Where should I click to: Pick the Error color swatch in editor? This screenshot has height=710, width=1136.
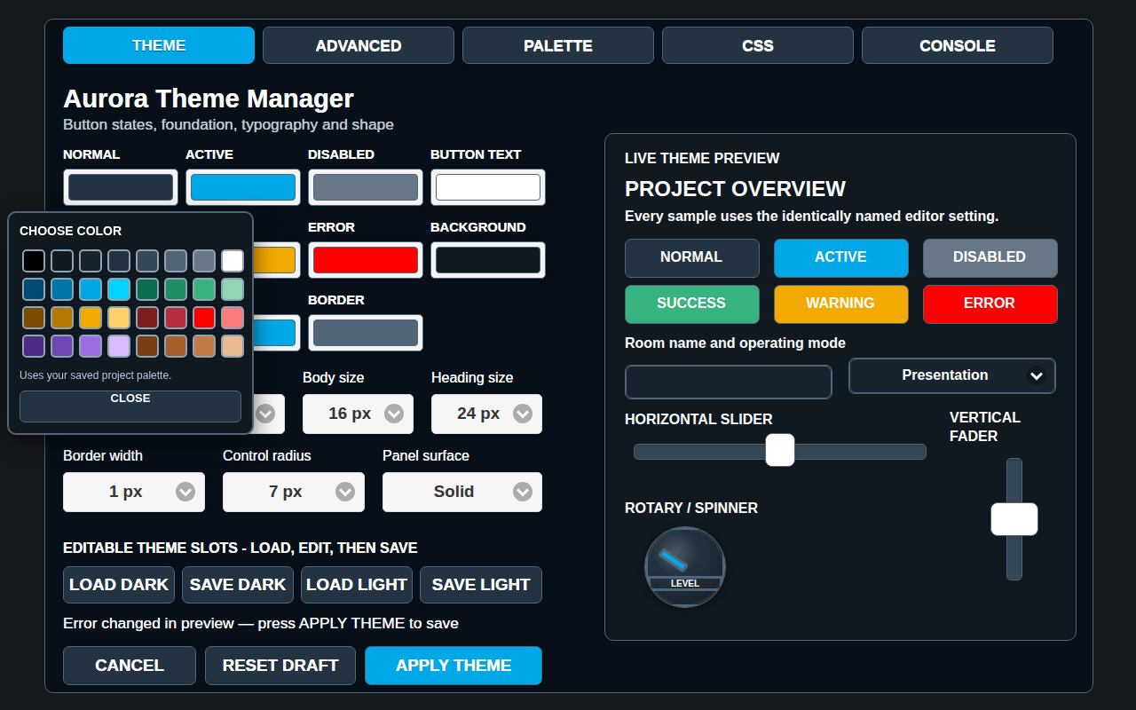pos(366,260)
